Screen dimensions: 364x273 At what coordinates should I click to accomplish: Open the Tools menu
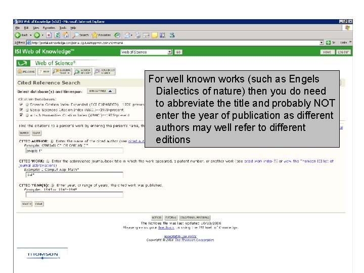click(63, 28)
